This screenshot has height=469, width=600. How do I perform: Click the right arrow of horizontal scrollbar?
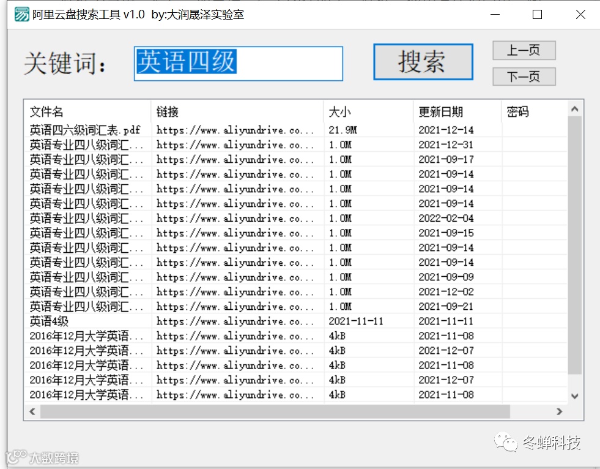coord(559,411)
